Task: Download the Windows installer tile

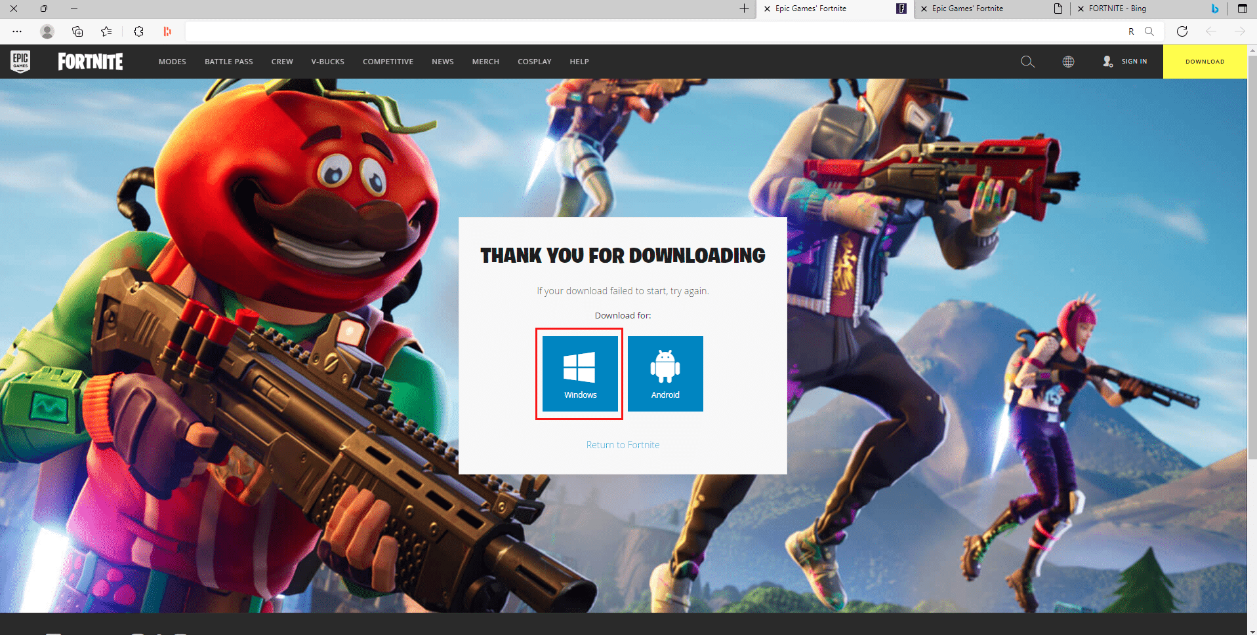Action: coord(580,374)
